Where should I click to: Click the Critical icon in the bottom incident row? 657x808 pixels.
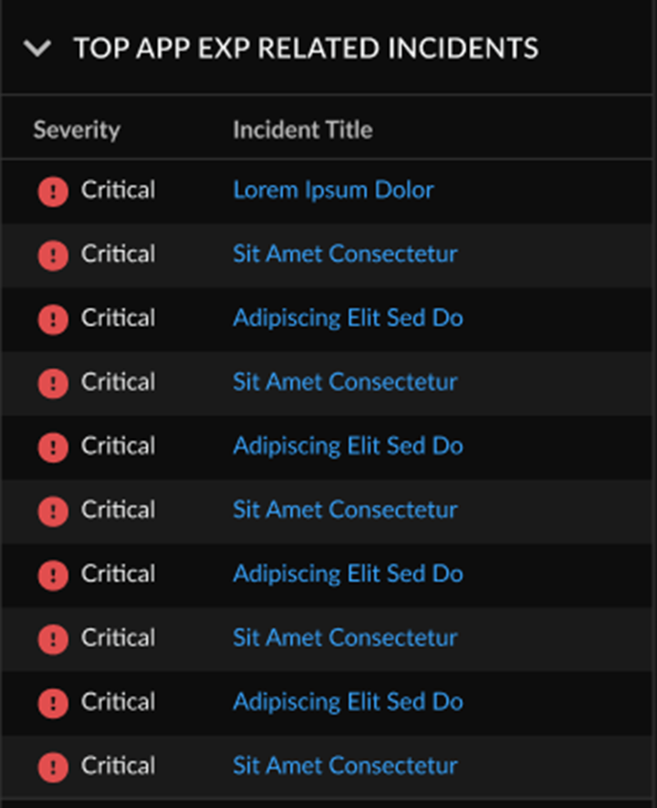53,767
